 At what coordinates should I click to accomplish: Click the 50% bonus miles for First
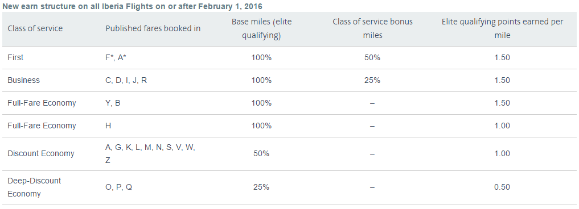point(372,57)
